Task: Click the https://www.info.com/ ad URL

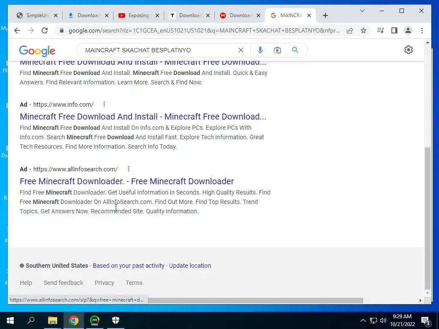Action: (x=63, y=105)
